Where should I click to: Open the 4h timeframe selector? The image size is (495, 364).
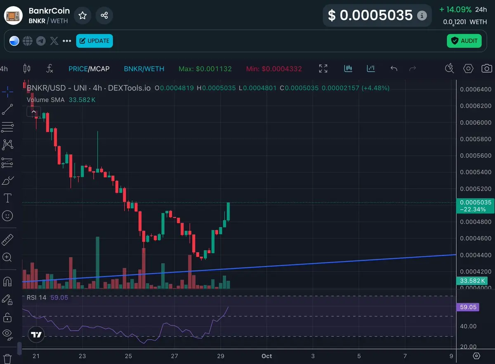pos(4,69)
